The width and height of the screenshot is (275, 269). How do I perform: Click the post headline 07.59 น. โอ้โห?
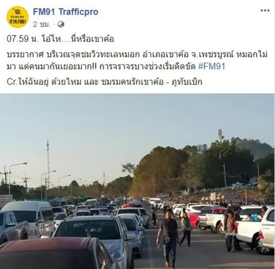pyautogui.click(x=60, y=39)
